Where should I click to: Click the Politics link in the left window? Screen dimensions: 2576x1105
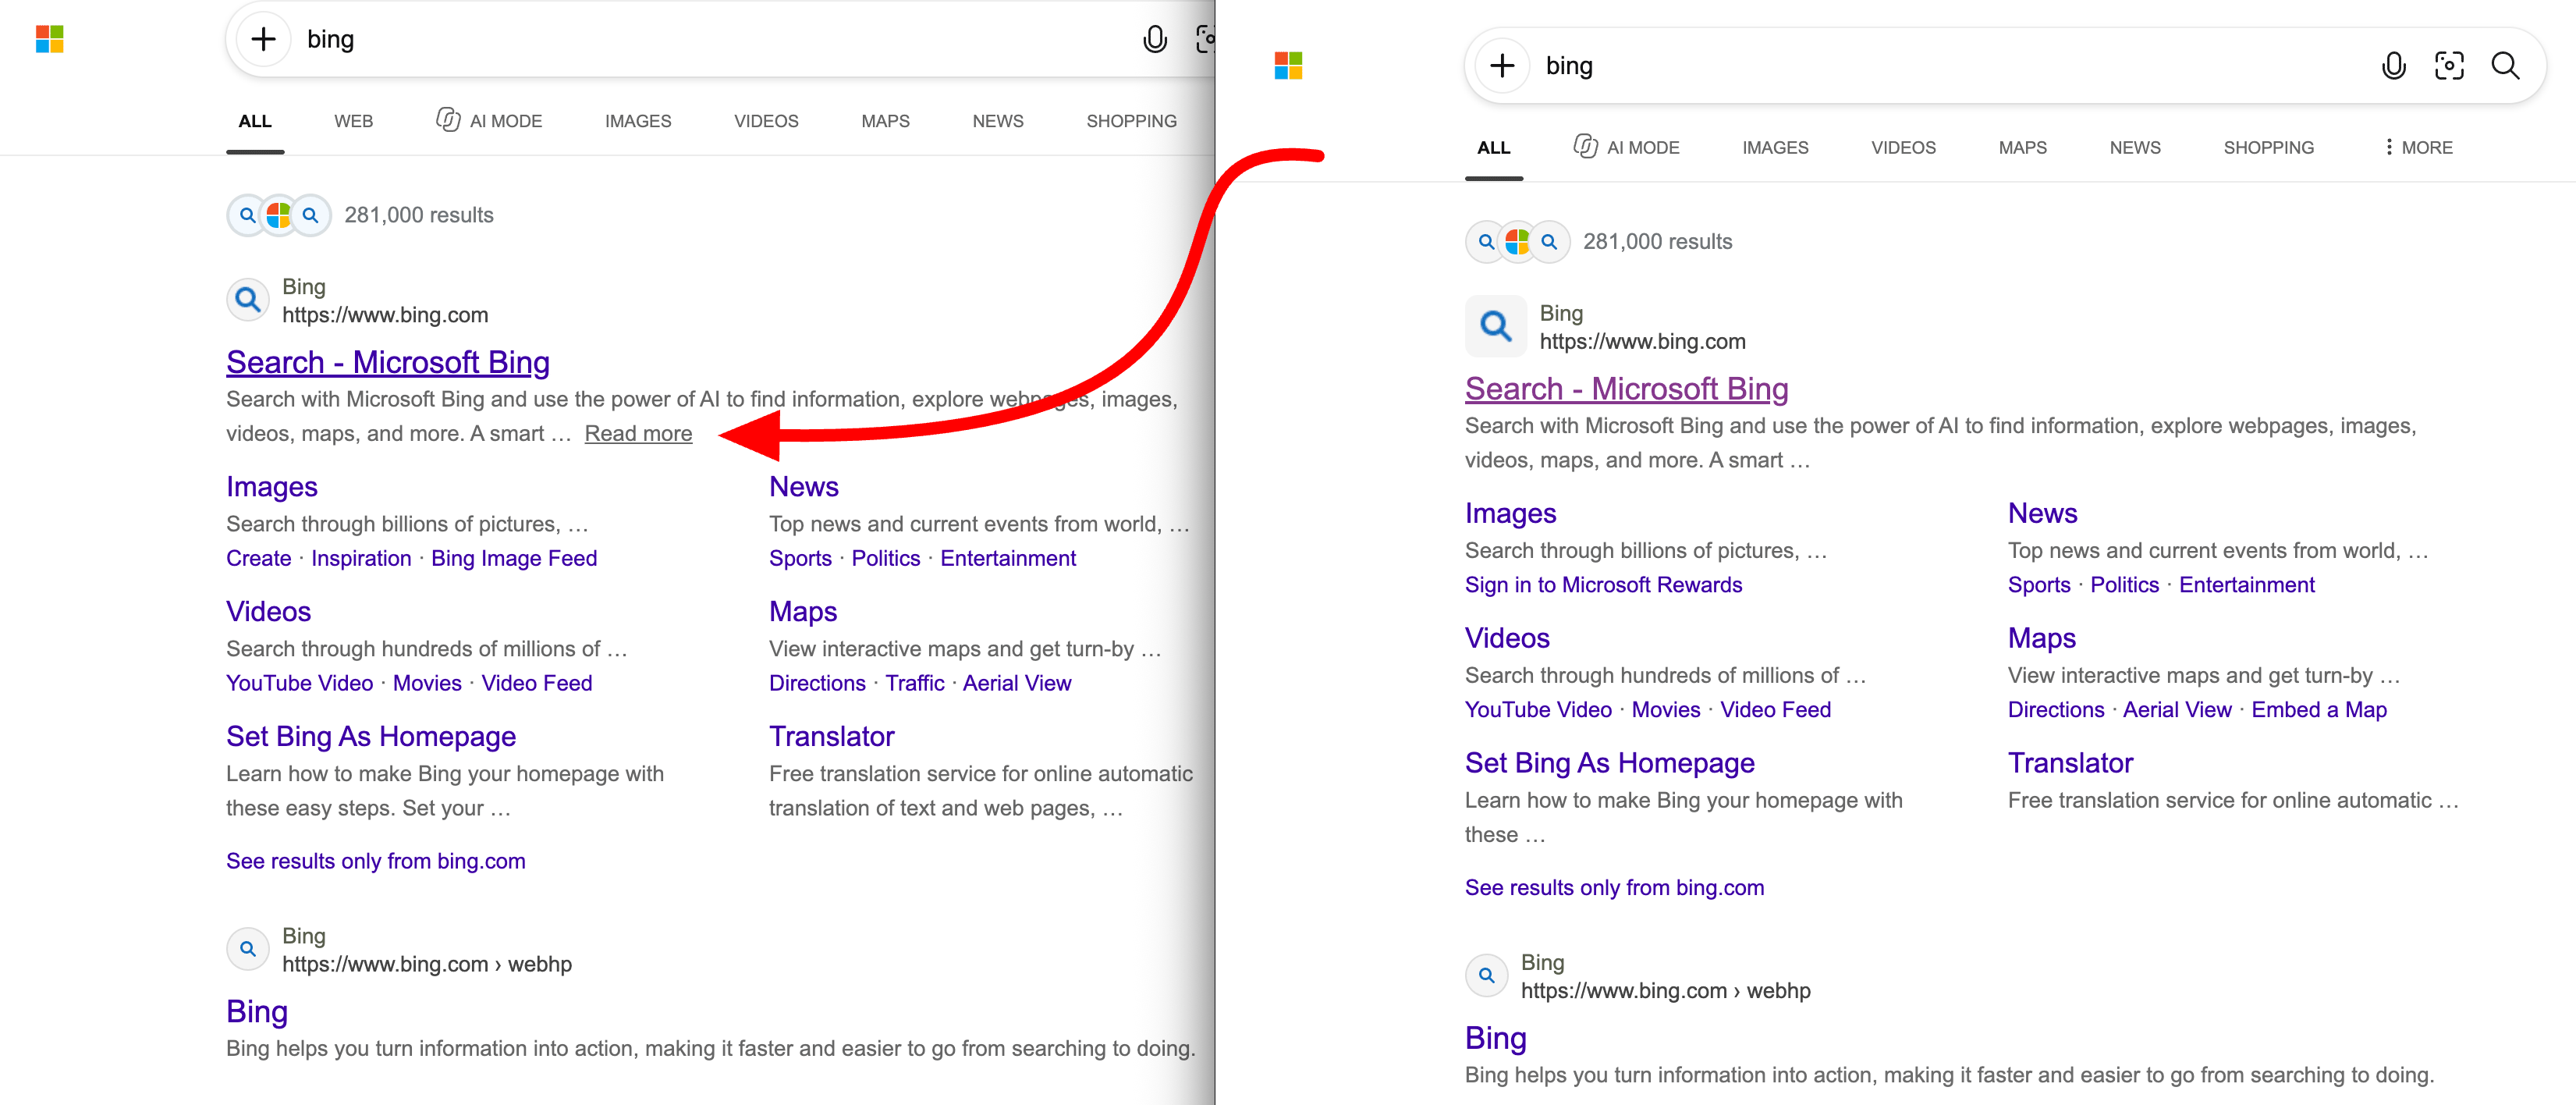(885, 558)
